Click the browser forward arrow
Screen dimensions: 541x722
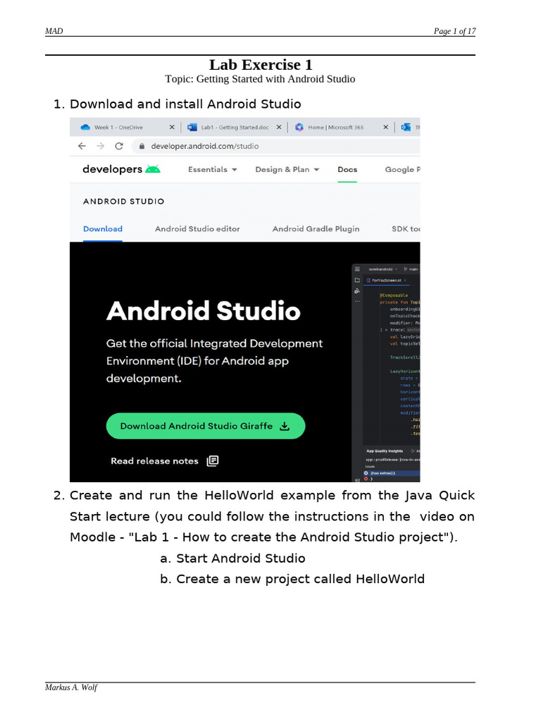(x=100, y=146)
